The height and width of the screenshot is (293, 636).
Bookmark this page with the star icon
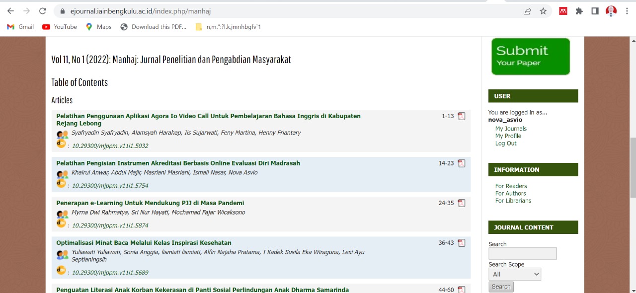(543, 11)
